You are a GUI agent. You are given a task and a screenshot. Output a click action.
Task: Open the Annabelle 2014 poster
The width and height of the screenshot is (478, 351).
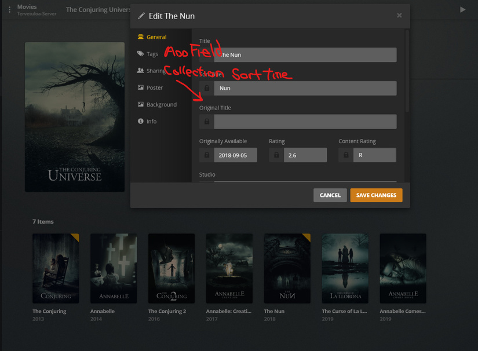click(114, 268)
